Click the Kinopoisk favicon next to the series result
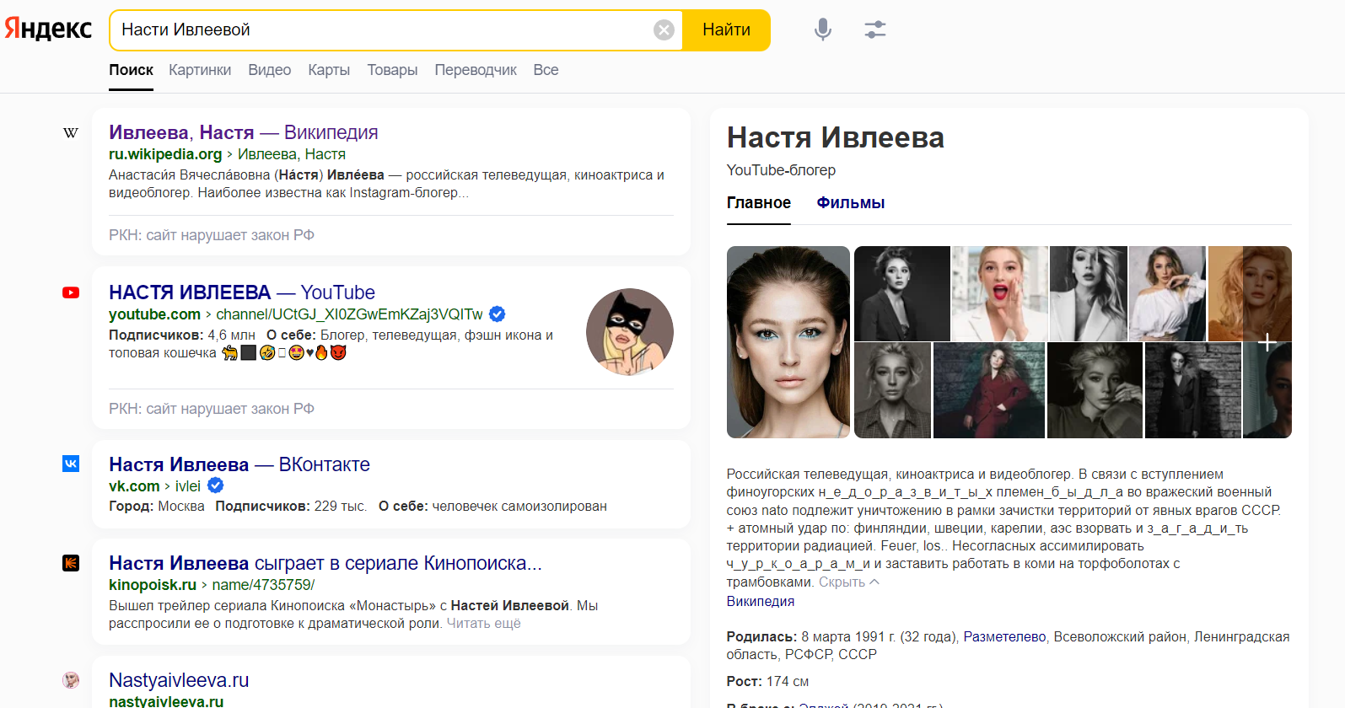 point(71,563)
